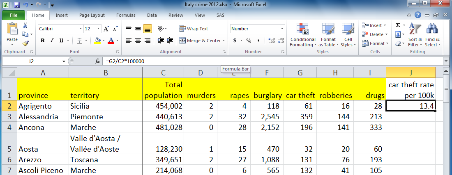Open the File tab
Image resolution: width=452 pixels, height=175 pixels.
pos(14,15)
